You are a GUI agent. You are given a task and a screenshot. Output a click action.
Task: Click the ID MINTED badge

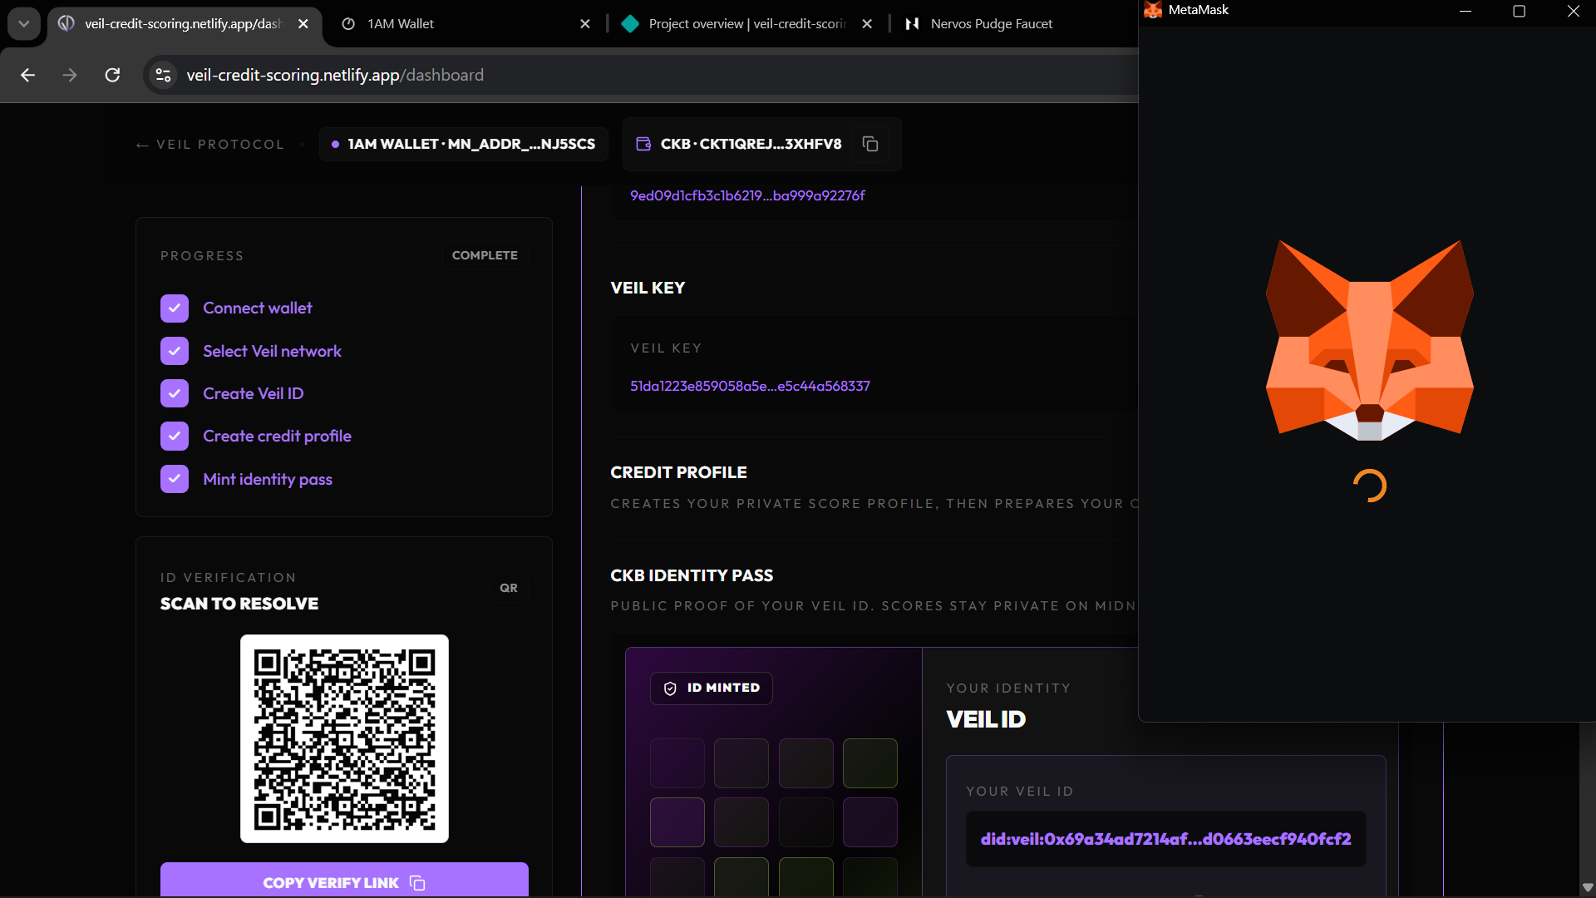tap(712, 688)
